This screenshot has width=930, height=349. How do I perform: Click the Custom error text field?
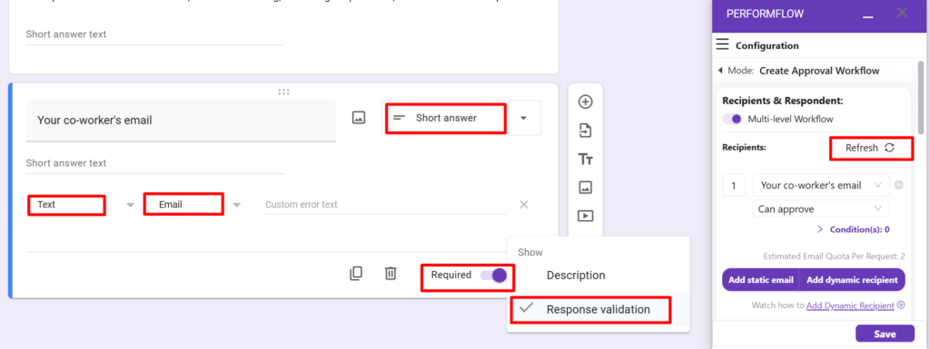(385, 205)
